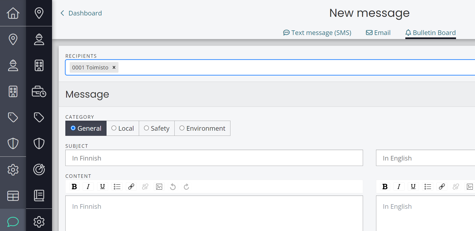
Task: Remove link in Finnish content toolbar
Action: coord(145,187)
